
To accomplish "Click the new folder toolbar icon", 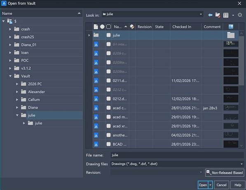I will click(x=218, y=15).
